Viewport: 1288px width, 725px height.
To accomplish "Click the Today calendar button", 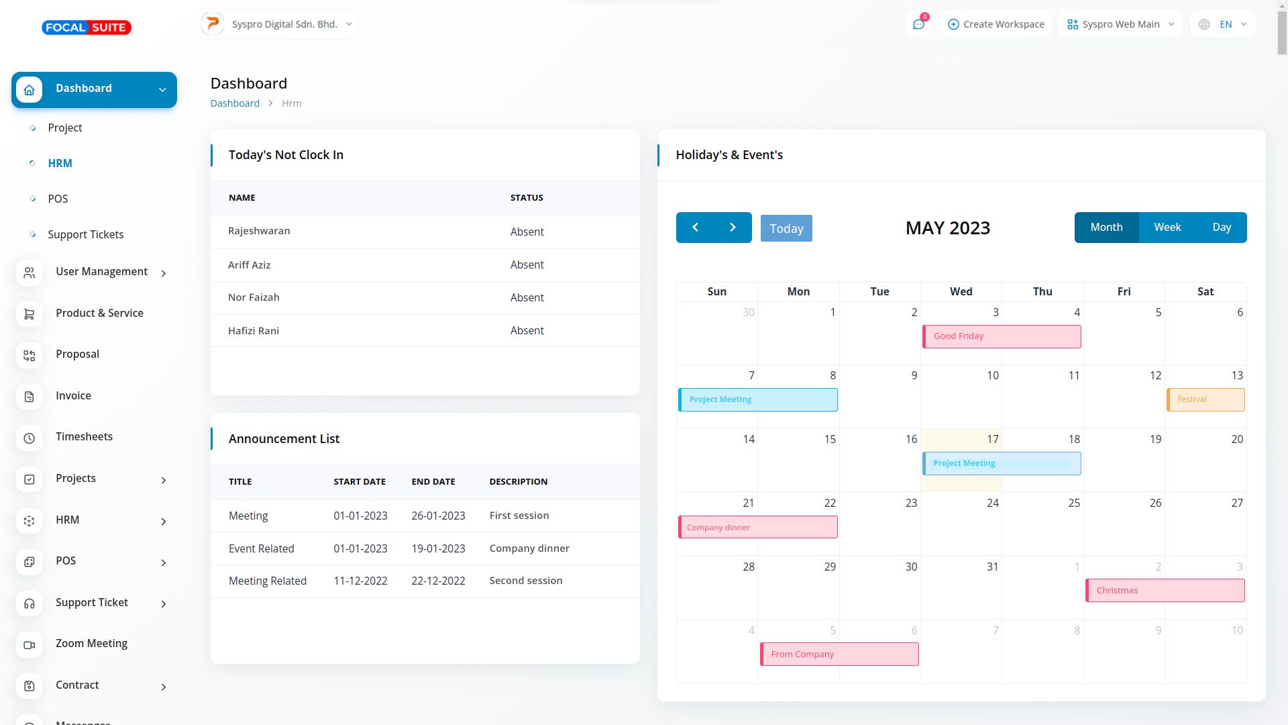I will coord(786,228).
